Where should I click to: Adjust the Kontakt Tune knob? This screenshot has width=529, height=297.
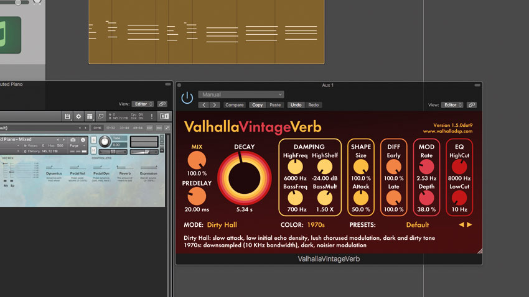tap(105, 142)
